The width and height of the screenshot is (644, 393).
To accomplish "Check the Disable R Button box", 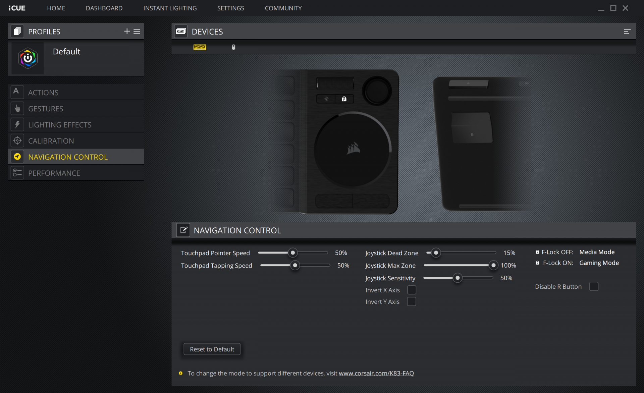I will [x=594, y=287].
